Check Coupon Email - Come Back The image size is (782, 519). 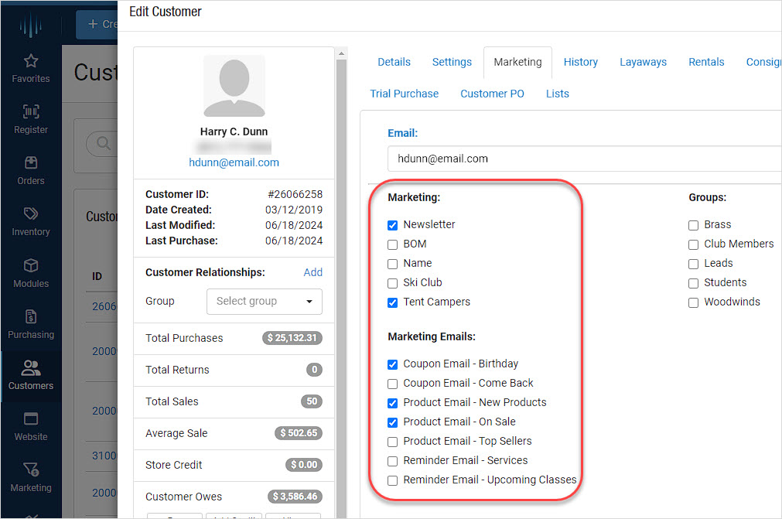393,384
